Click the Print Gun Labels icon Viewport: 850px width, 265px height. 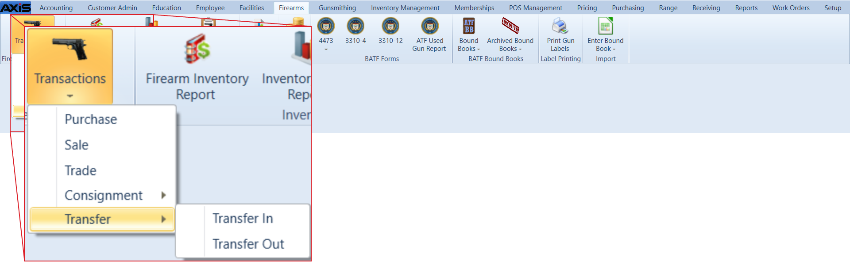click(560, 26)
